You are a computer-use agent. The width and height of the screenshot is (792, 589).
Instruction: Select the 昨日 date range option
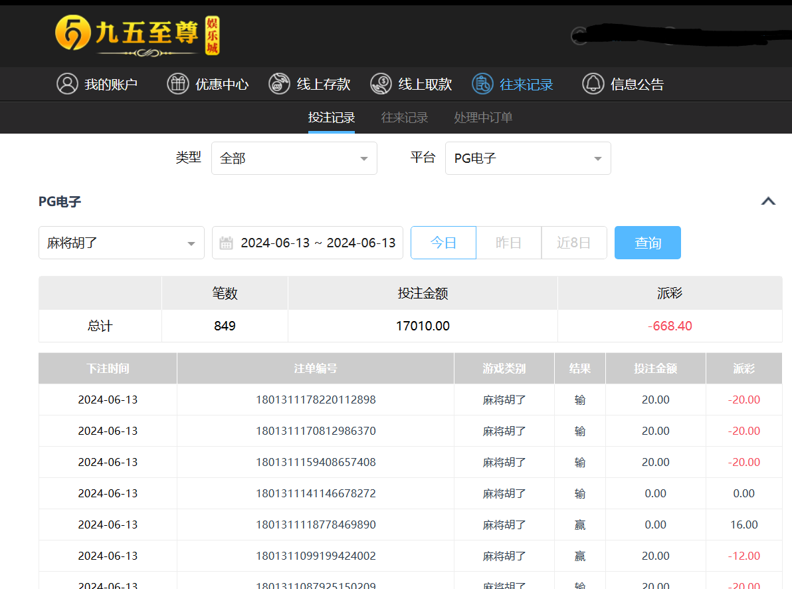tap(508, 243)
